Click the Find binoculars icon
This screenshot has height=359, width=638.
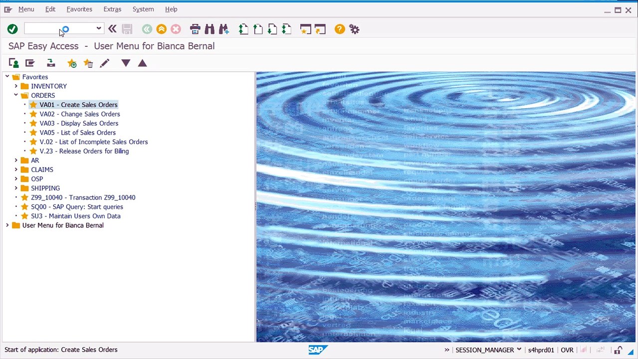pyautogui.click(x=210, y=29)
